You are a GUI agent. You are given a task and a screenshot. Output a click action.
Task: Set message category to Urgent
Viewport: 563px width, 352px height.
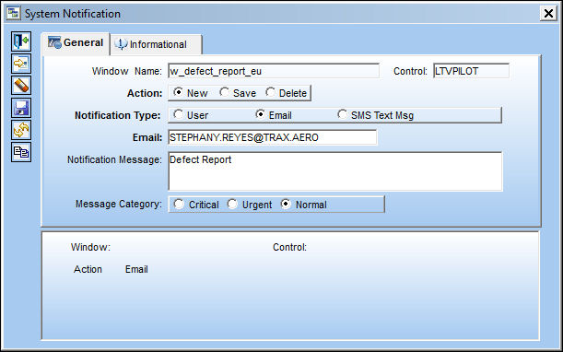pyautogui.click(x=232, y=204)
